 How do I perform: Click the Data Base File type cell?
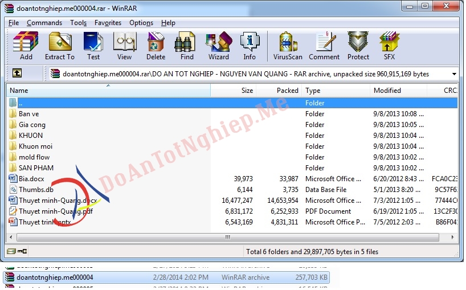point(326,190)
